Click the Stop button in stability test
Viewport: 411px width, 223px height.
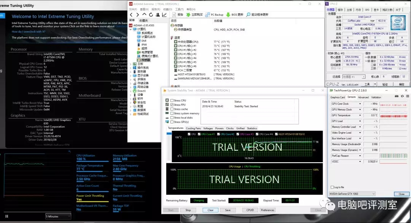[188, 210]
